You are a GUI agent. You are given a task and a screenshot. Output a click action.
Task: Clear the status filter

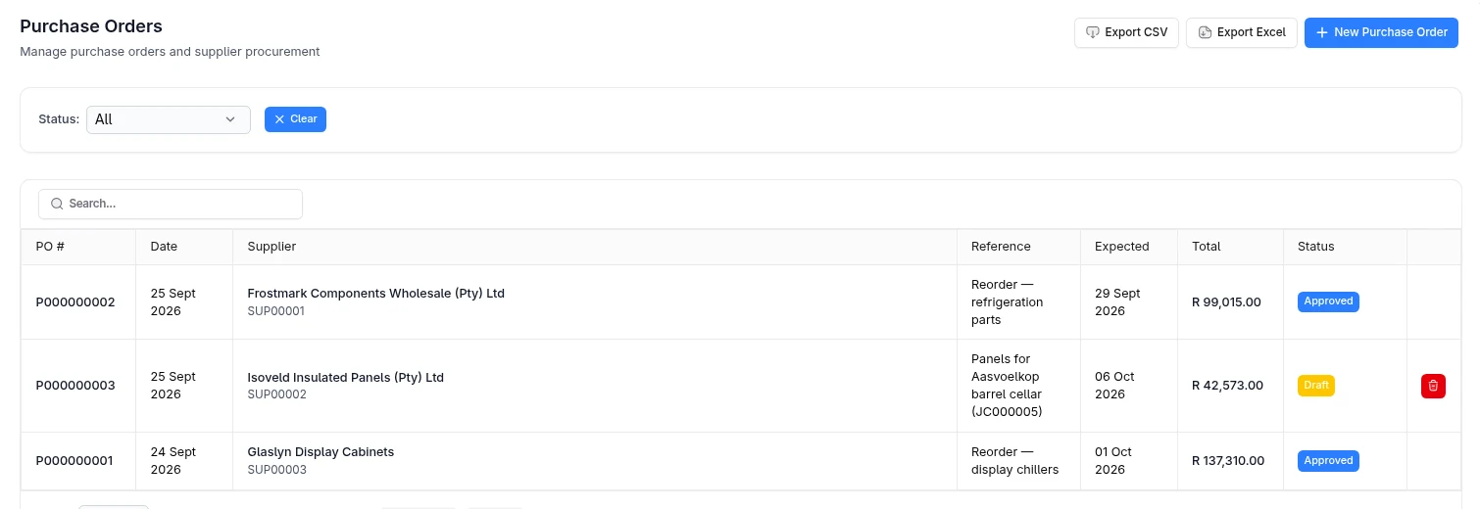pyautogui.click(x=295, y=119)
